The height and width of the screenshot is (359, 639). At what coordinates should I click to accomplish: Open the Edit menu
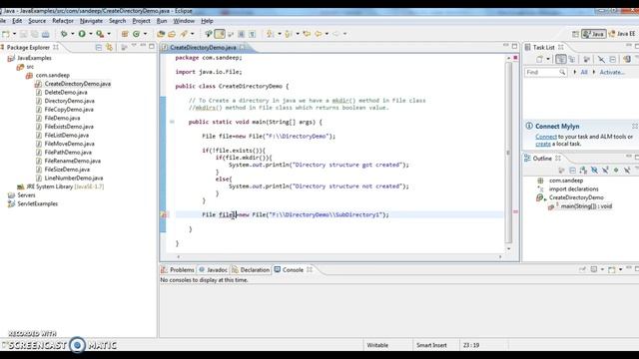point(17,21)
